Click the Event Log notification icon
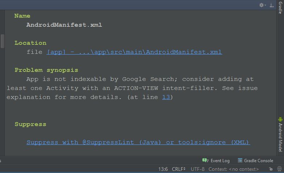Viewport: 284px width, 173px height. 205,160
